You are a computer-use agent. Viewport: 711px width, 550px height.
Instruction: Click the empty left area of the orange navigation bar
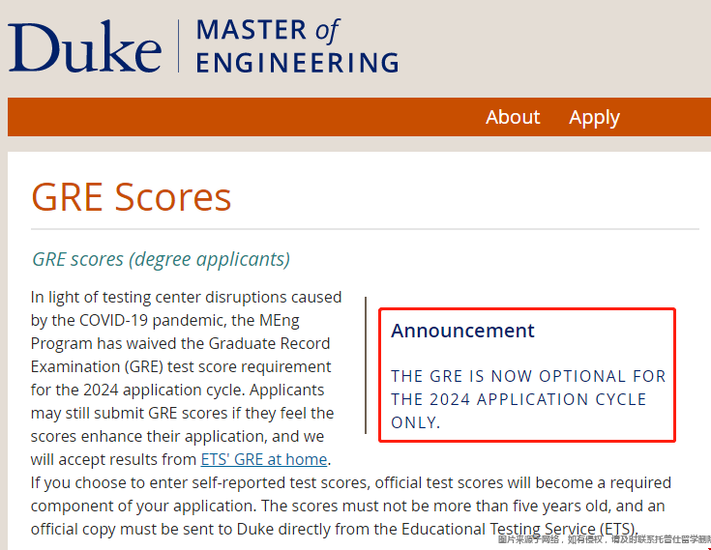point(193,117)
